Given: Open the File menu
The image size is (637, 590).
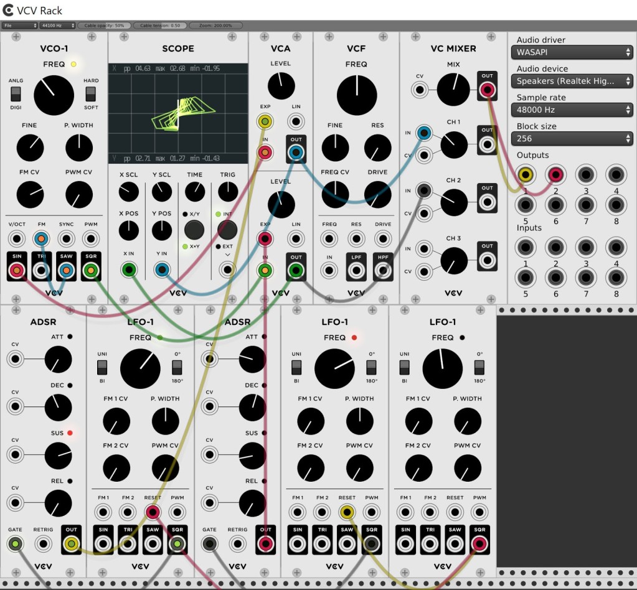Looking at the screenshot, I should [x=19, y=26].
